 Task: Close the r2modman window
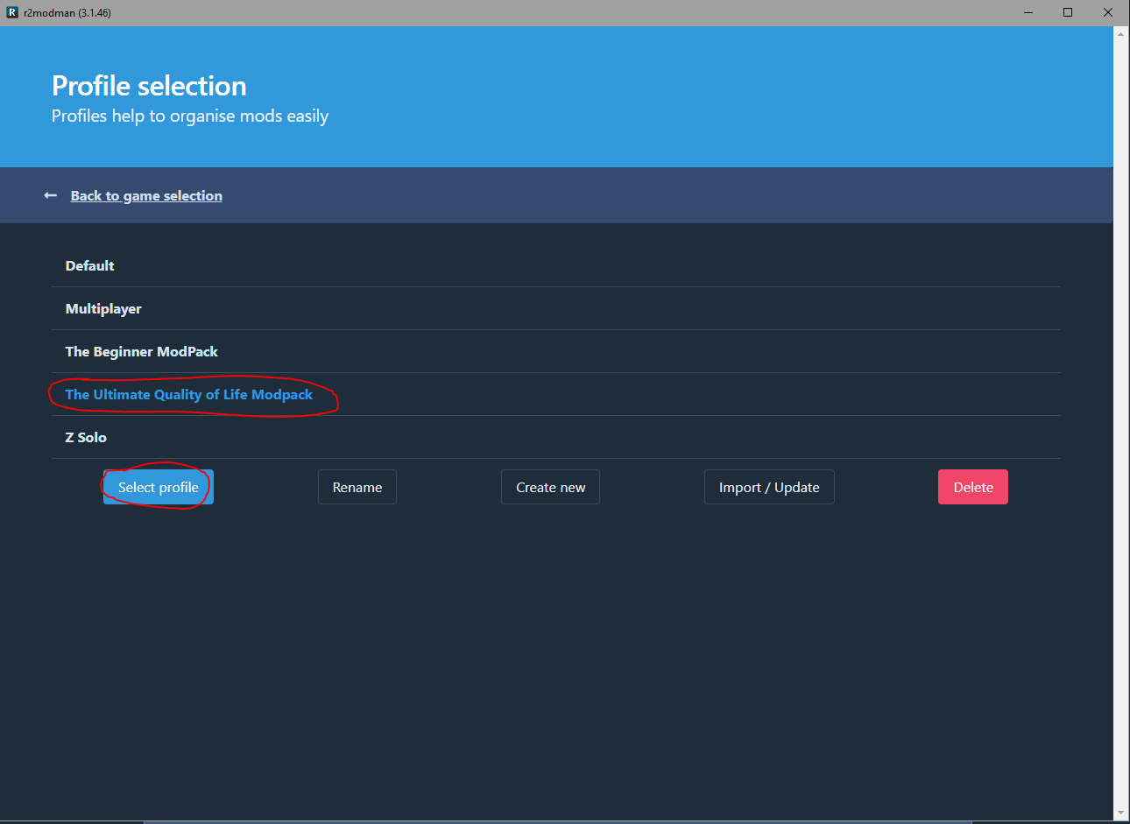tap(1108, 12)
